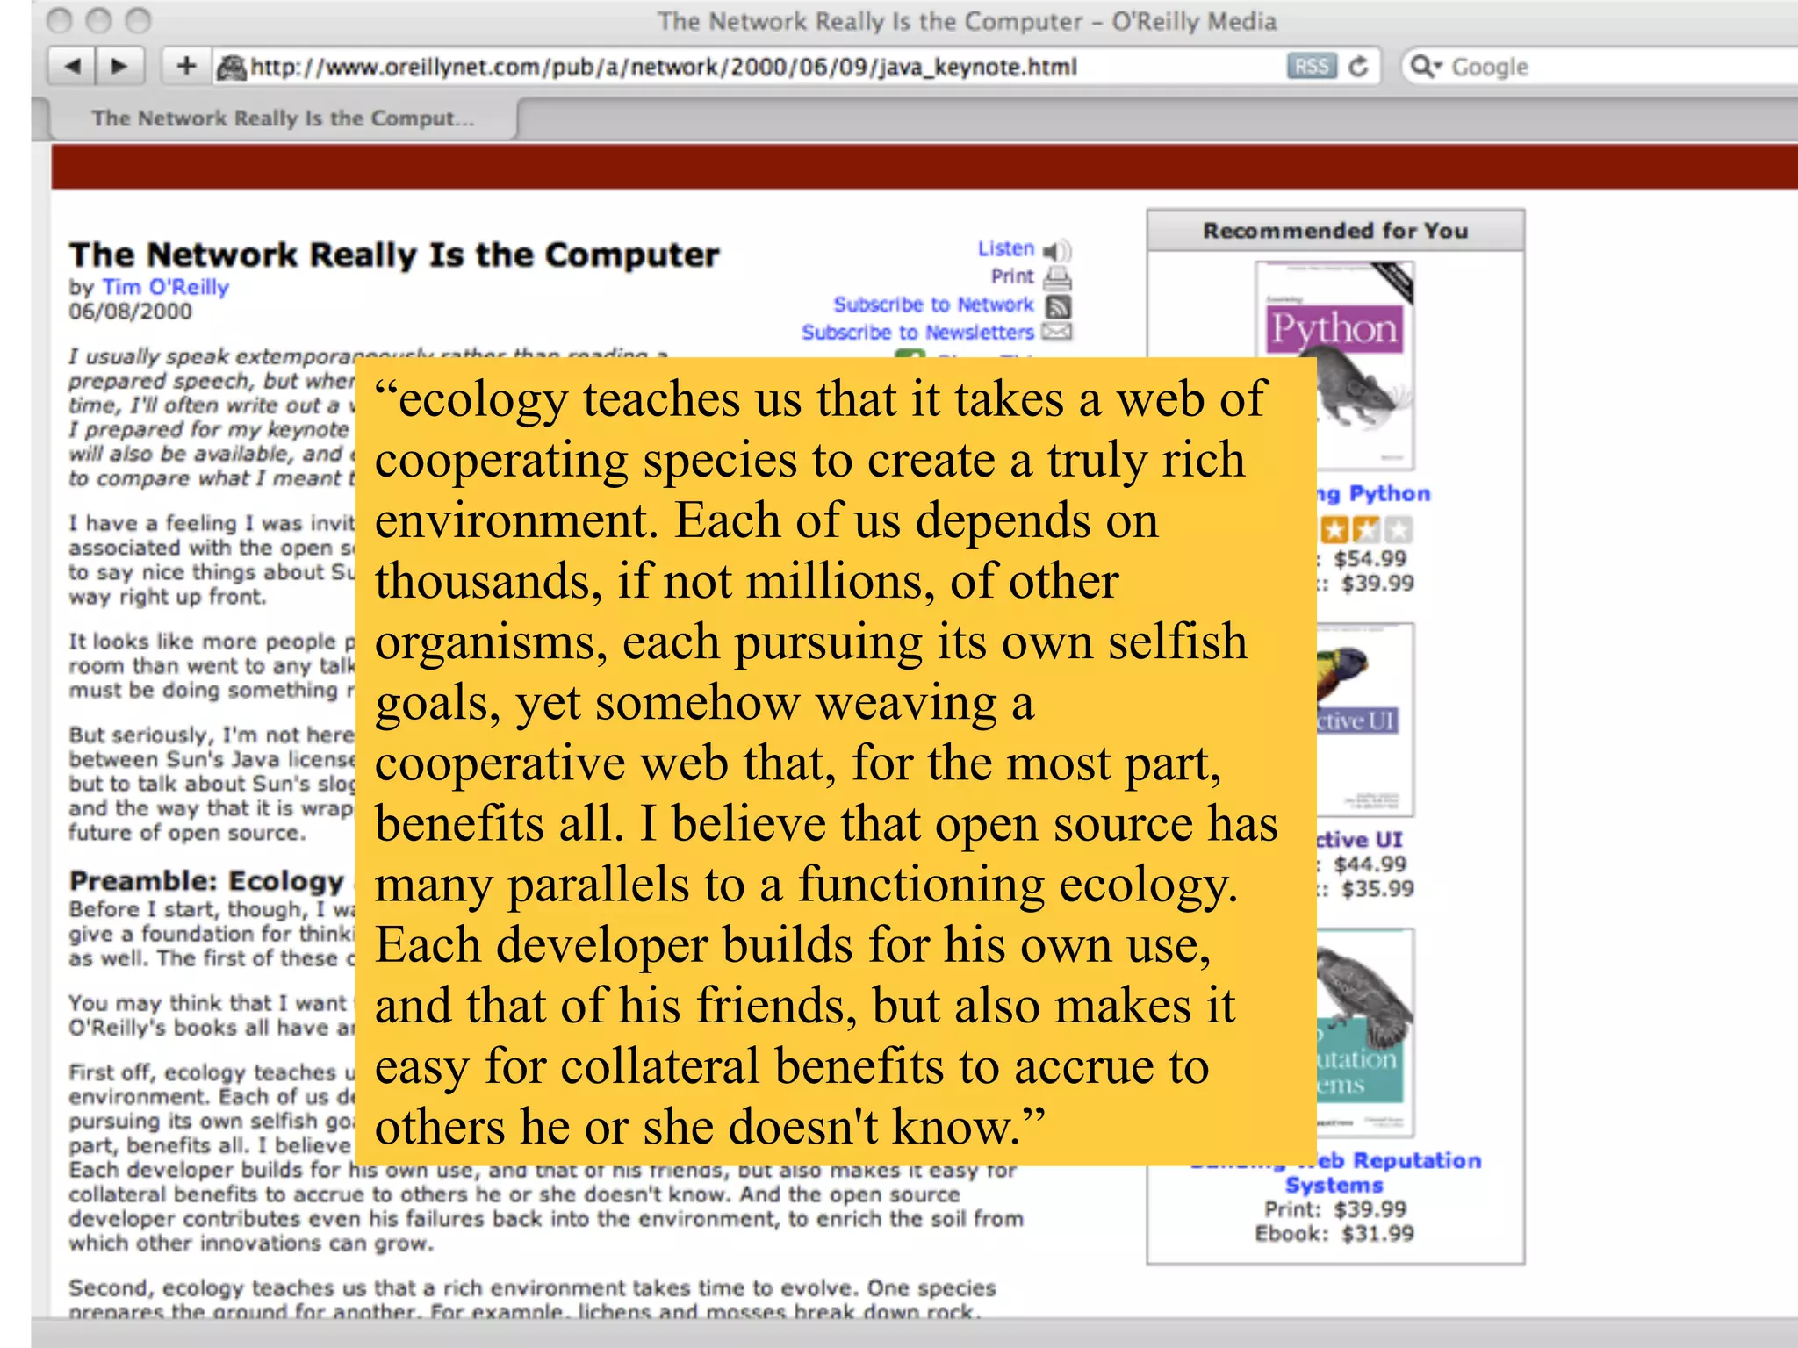Click the article title 'The Network Really Is the Computer'
The image size is (1798, 1348).
pos(394,255)
